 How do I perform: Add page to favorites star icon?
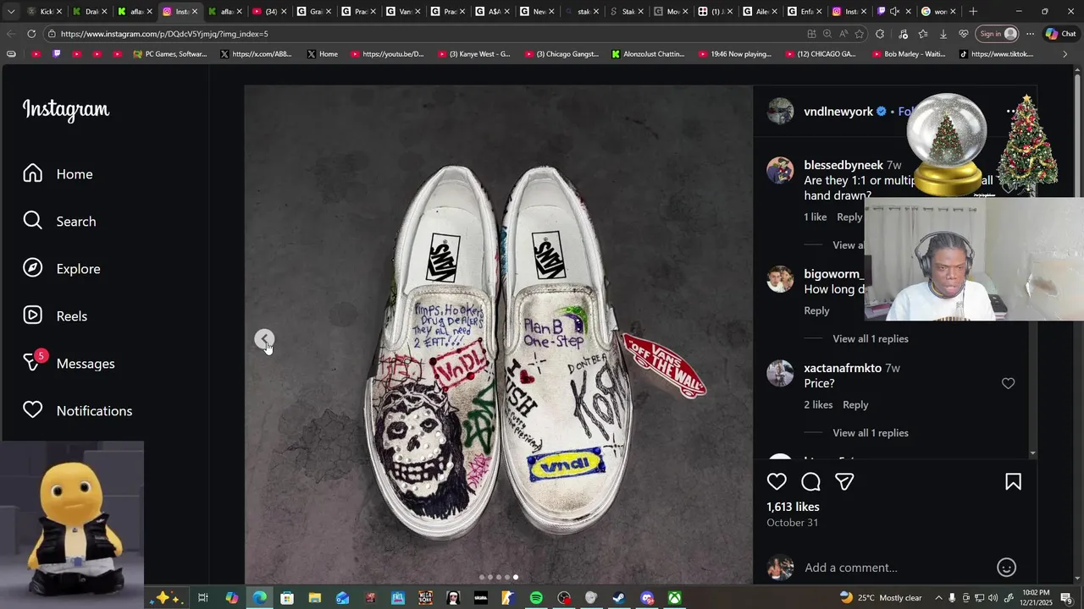pos(860,34)
